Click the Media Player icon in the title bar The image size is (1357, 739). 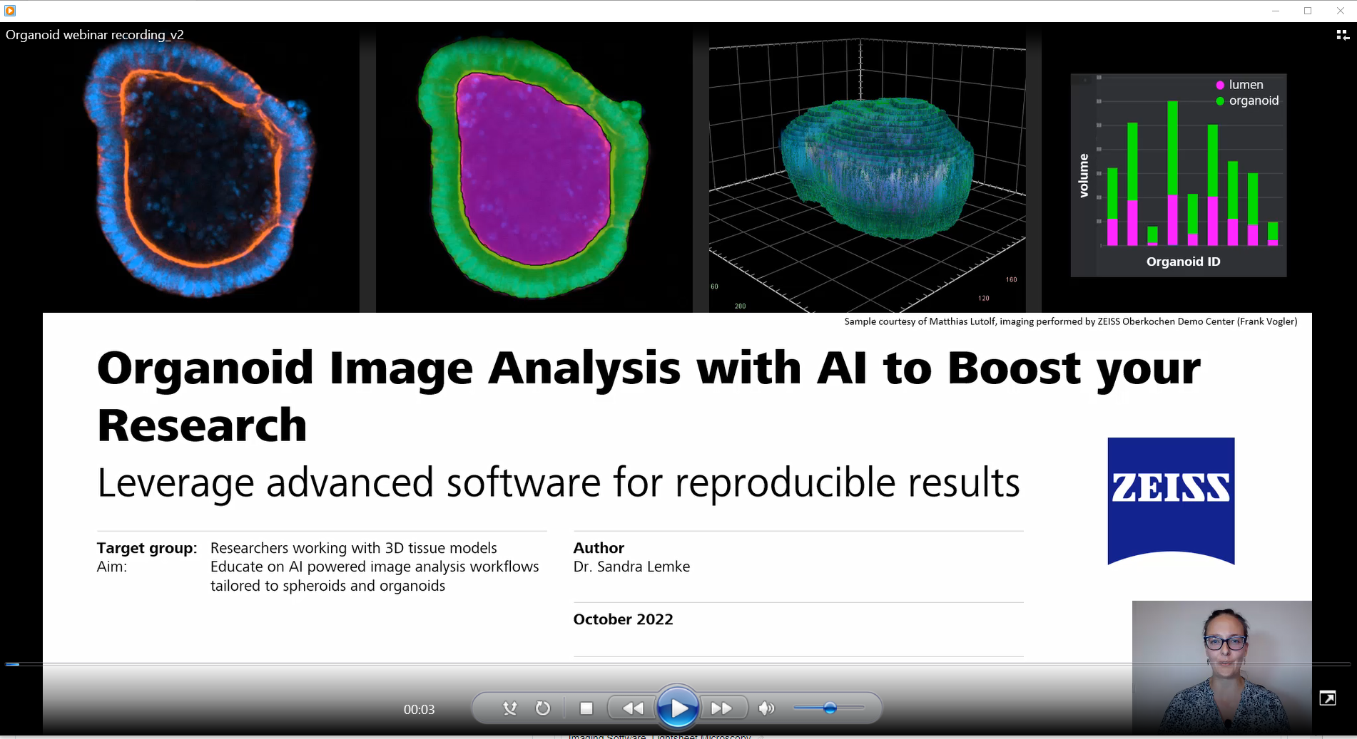tap(9, 11)
